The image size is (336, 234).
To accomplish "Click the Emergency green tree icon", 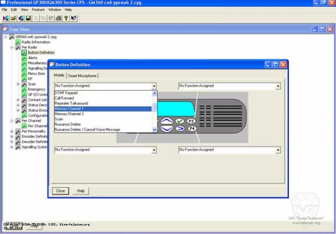I will pos(24,89).
